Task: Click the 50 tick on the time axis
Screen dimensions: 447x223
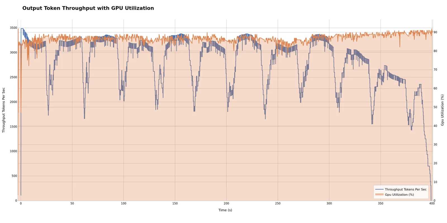Action: (x=72, y=203)
